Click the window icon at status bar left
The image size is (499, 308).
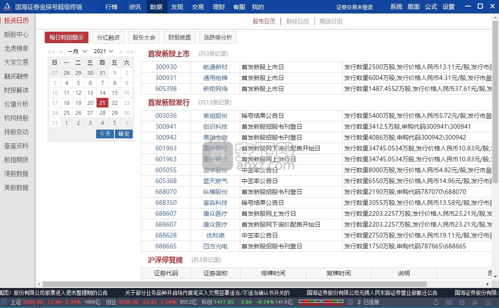(x=3, y=301)
